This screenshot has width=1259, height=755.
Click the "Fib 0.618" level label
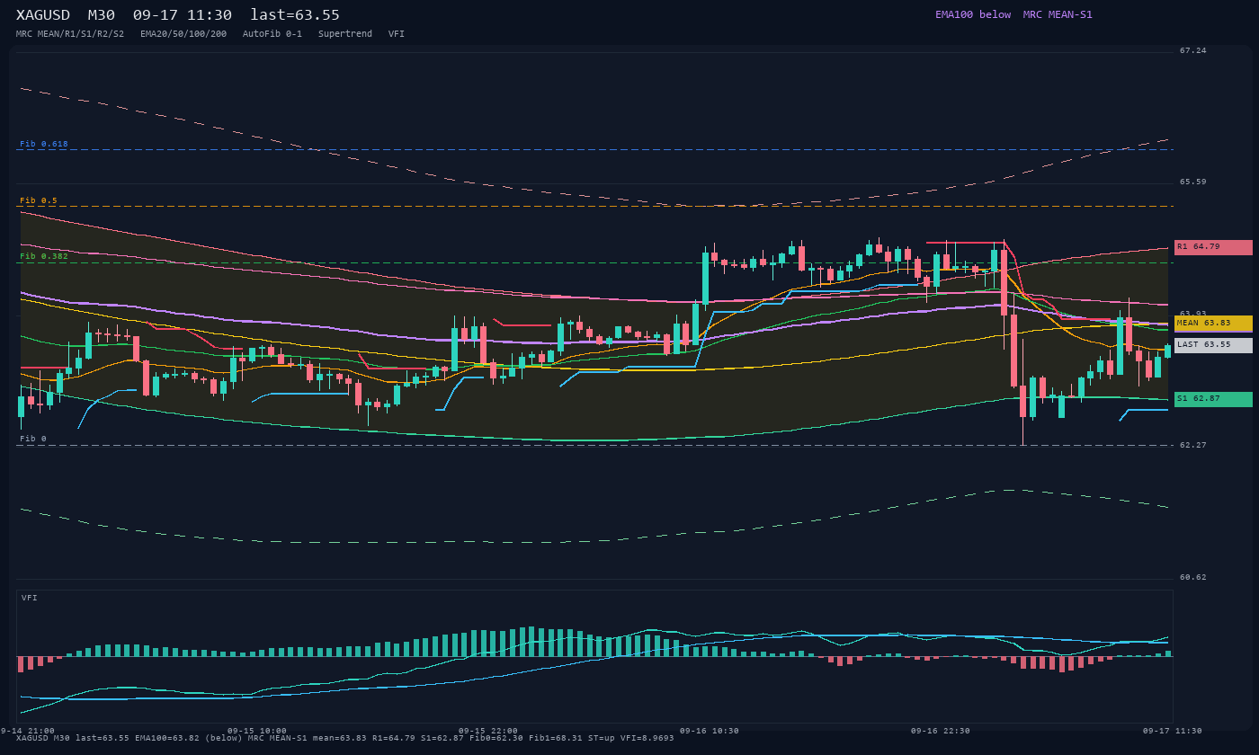click(44, 144)
